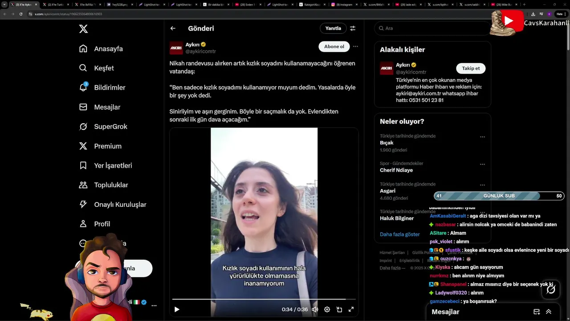Click Erişilebilirlik footer link
Viewport: 570px width, 321px height.
click(x=409, y=260)
